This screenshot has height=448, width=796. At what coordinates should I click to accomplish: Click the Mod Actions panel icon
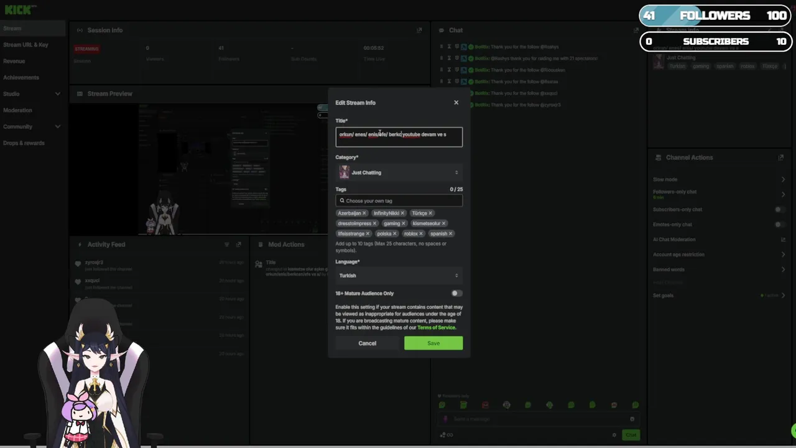260,245
